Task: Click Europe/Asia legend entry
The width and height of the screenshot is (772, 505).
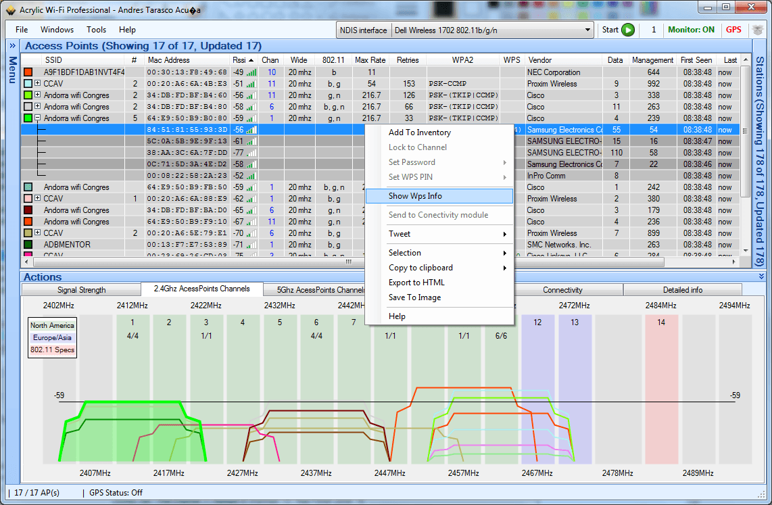Action: point(52,337)
